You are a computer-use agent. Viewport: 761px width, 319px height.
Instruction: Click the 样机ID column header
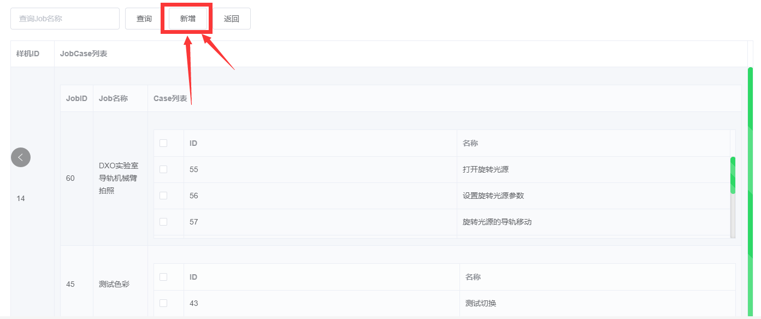pos(28,53)
